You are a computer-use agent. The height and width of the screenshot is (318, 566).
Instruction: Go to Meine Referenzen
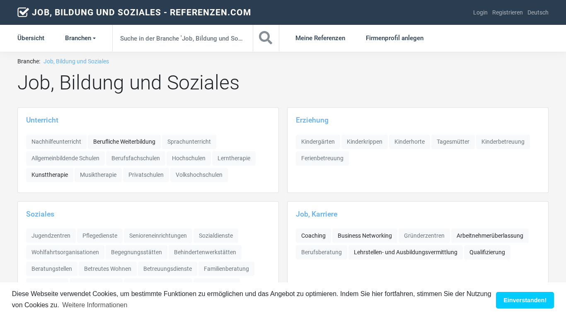pyautogui.click(x=320, y=38)
